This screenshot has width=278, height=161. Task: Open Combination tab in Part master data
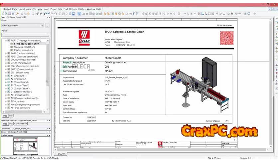[20, 124]
